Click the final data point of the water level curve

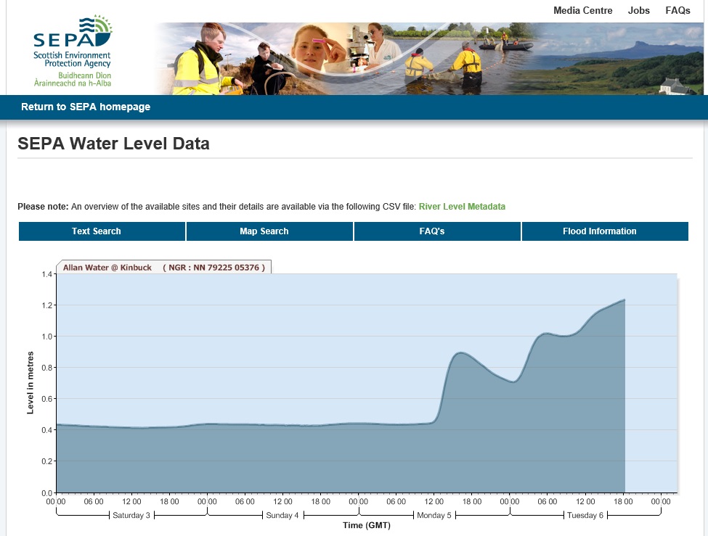[x=624, y=300]
